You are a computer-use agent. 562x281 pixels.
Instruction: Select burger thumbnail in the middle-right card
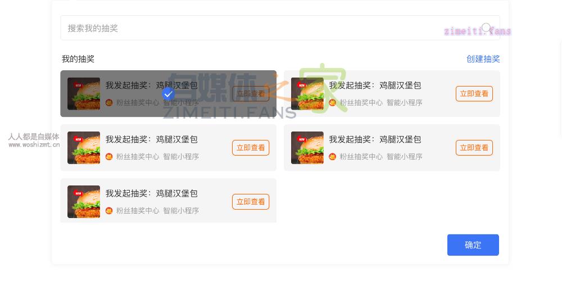click(307, 148)
